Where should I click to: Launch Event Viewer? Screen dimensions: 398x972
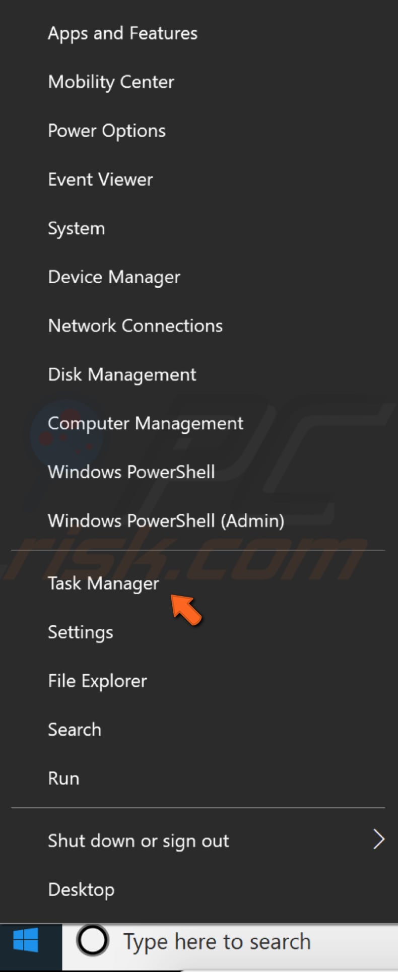100,179
